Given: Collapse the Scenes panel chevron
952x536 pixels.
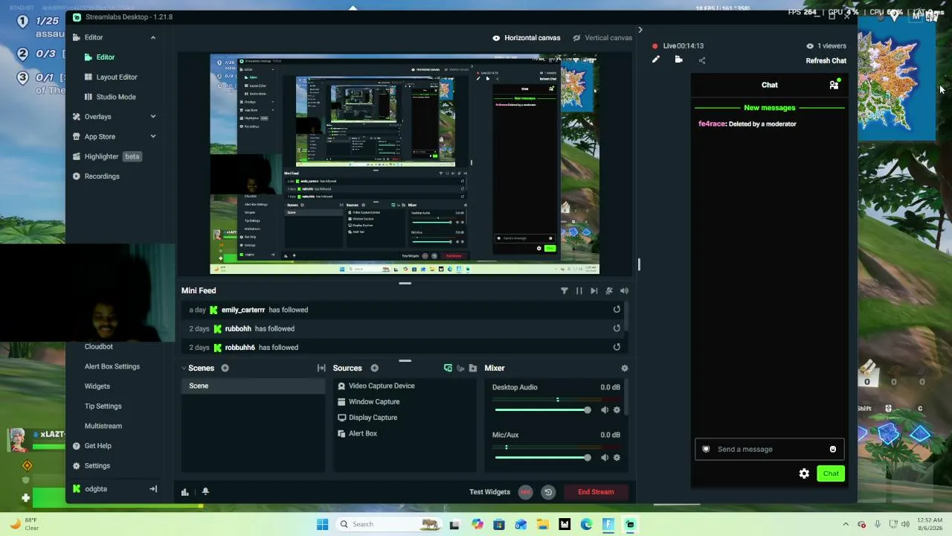Looking at the screenshot, I should (x=184, y=368).
